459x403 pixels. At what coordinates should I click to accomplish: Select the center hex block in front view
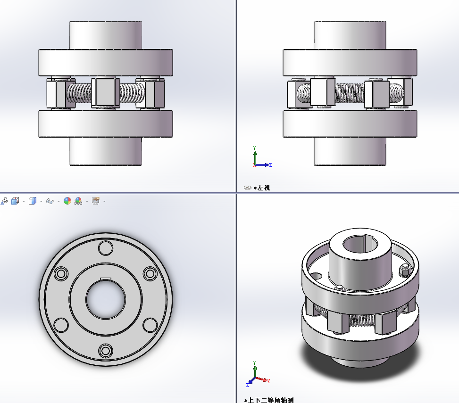[x=106, y=93]
